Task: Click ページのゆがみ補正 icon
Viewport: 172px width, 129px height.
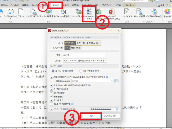Action: pos(154,11)
